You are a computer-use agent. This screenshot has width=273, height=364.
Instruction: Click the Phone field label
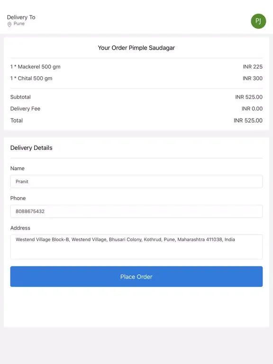(x=18, y=198)
